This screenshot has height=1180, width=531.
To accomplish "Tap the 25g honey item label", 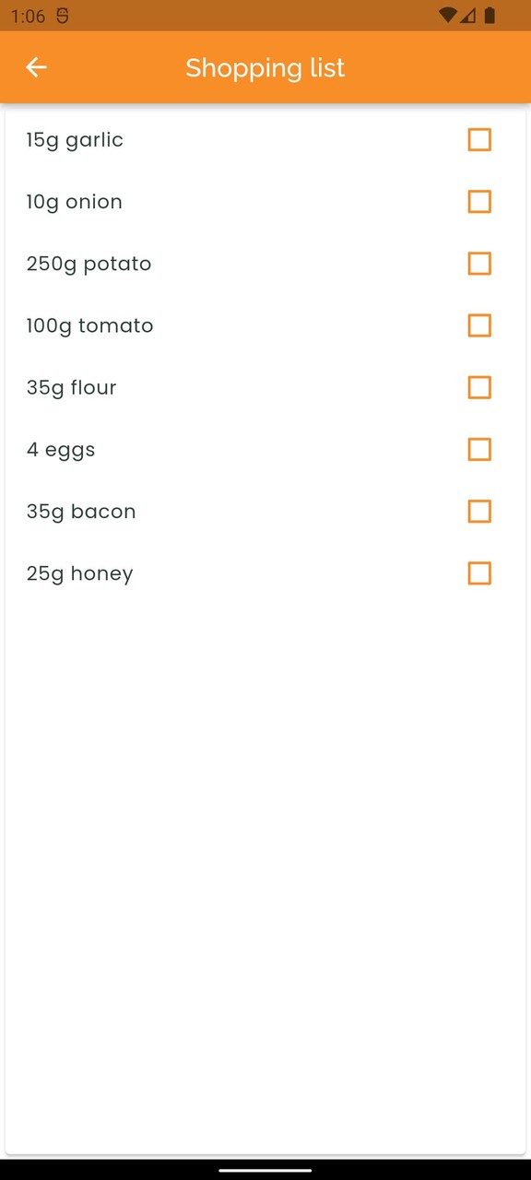I will click(x=79, y=573).
